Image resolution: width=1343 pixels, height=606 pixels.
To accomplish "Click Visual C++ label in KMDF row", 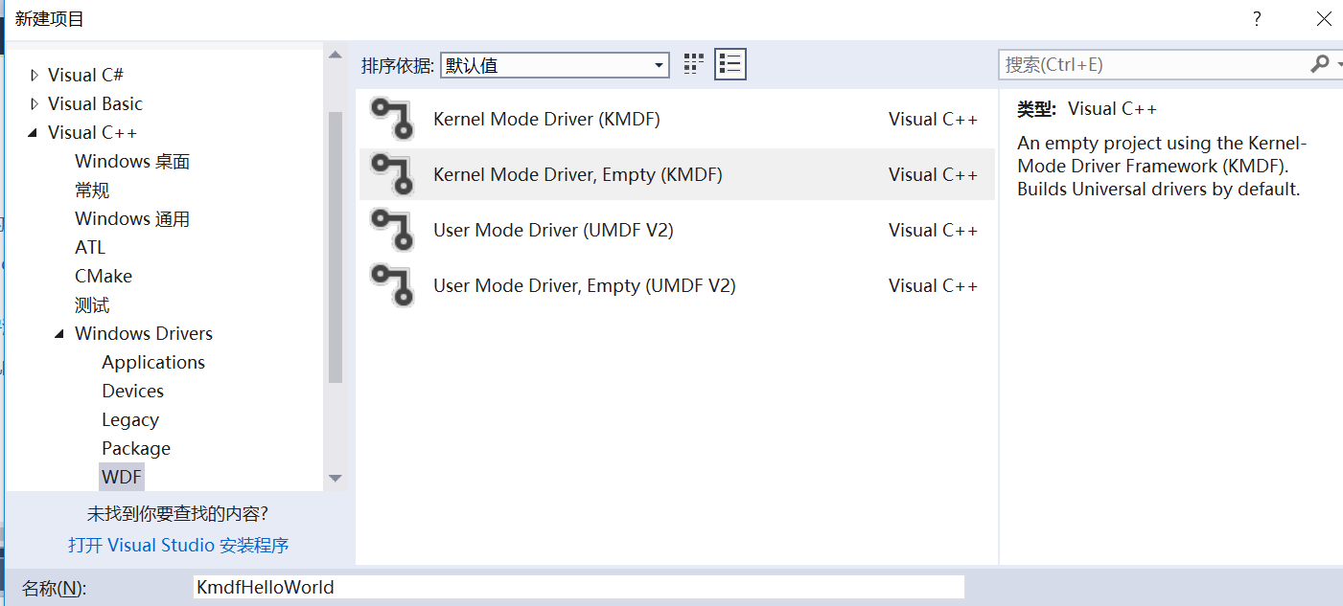I will pos(933,120).
